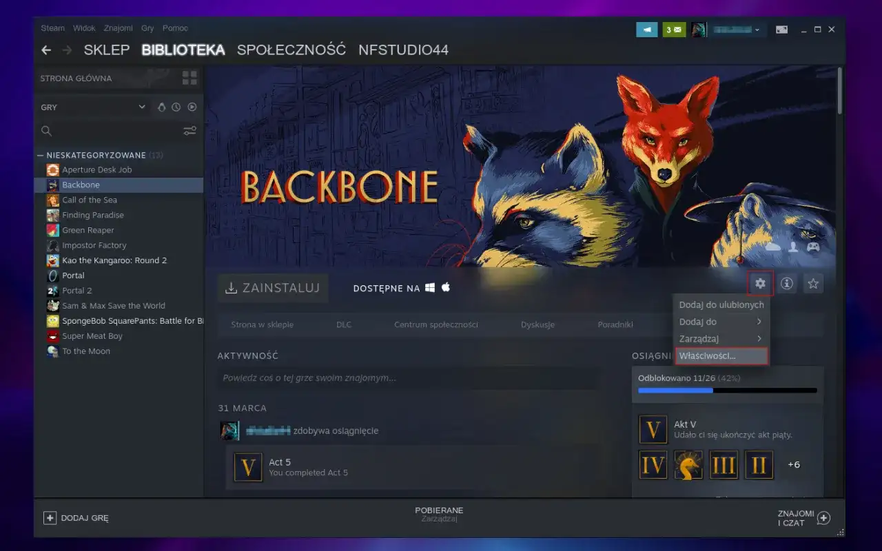This screenshot has width=882, height=551.
Task: Click the magnifier in the library search bar
Action: point(45,131)
